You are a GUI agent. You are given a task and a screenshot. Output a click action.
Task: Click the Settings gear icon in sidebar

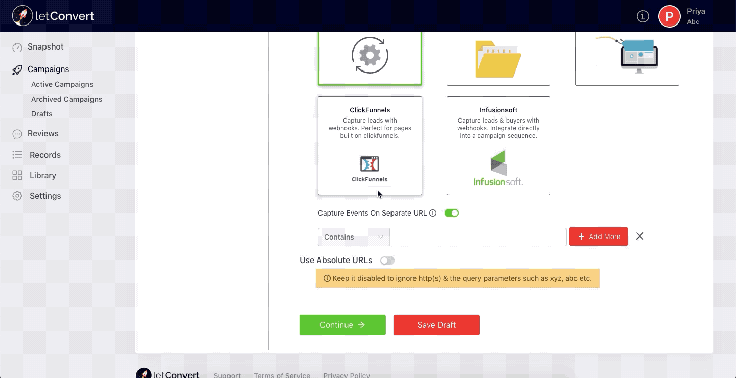click(17, 196)
